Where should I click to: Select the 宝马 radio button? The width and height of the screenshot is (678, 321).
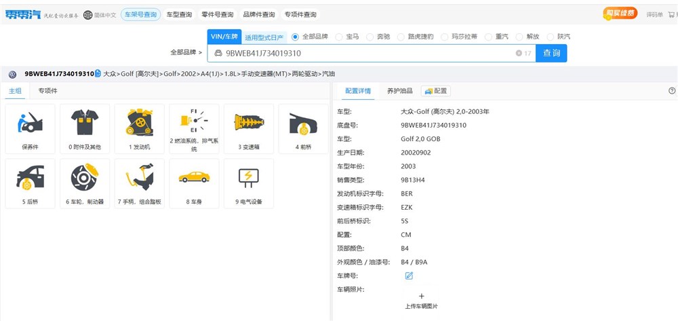point(339,37)
